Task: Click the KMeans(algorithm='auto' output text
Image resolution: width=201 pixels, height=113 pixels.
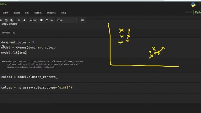Action: point(43,62)
